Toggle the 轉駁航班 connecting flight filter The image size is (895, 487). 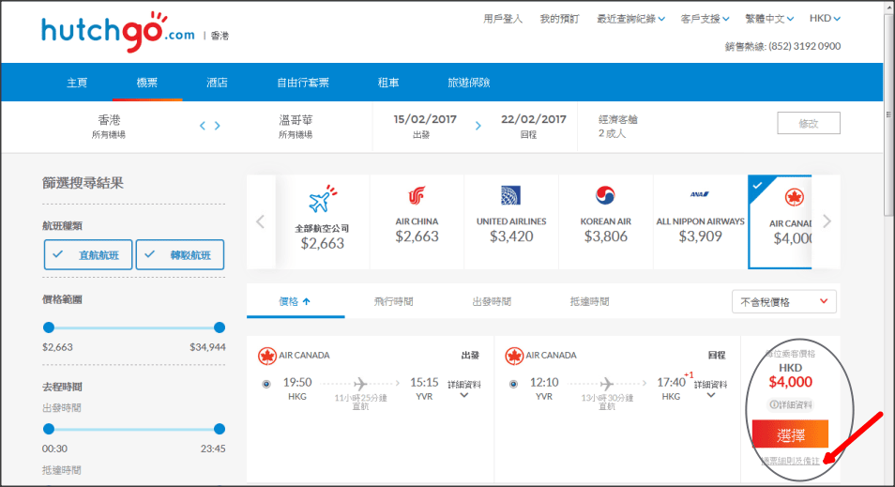(x=180, y=254)
